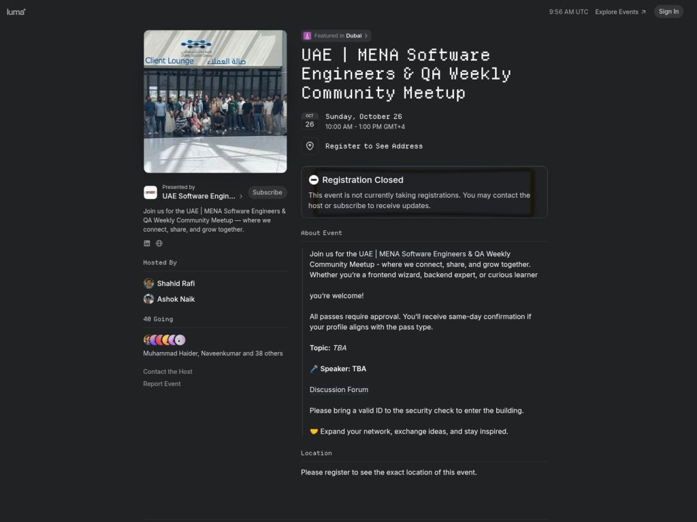Screen dimensions: 697x522
Task: Click Contact the Host
Action: [x=167, y=371]
